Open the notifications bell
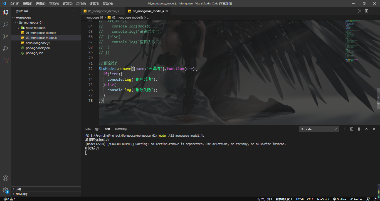The height and width of the screenshot is (201, 380). coord(375,199)
